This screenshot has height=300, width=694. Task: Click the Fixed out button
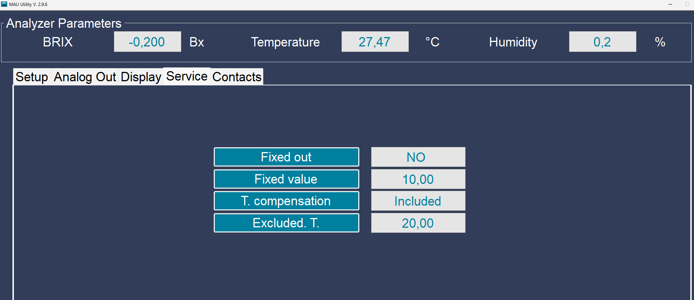coord(287,157)
